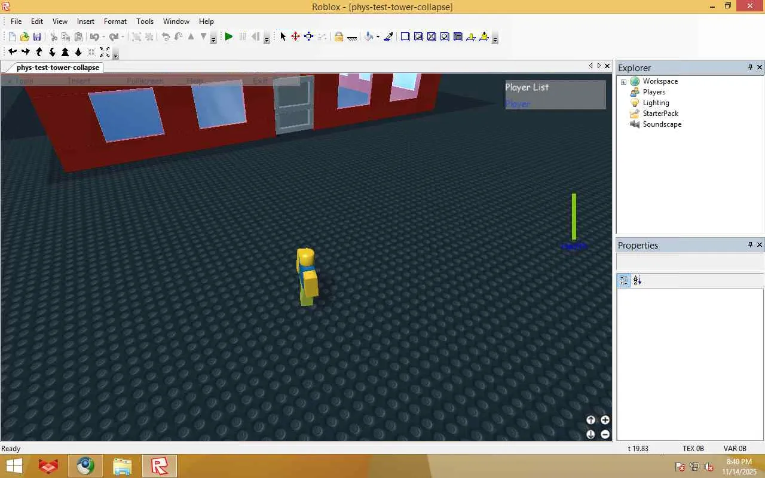Pin the Properties panel
Screen dimensions: 765x478
point(750,245)
